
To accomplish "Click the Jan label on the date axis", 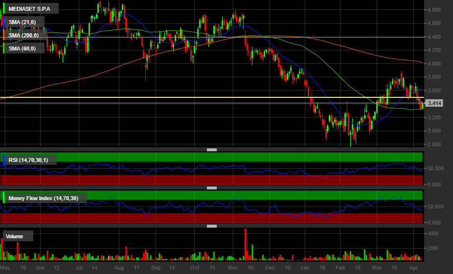I will tap(305, 268).
